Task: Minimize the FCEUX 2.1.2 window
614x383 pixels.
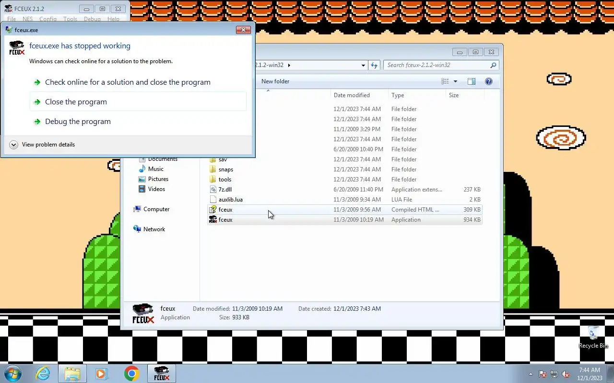Action: click(86, 9)
